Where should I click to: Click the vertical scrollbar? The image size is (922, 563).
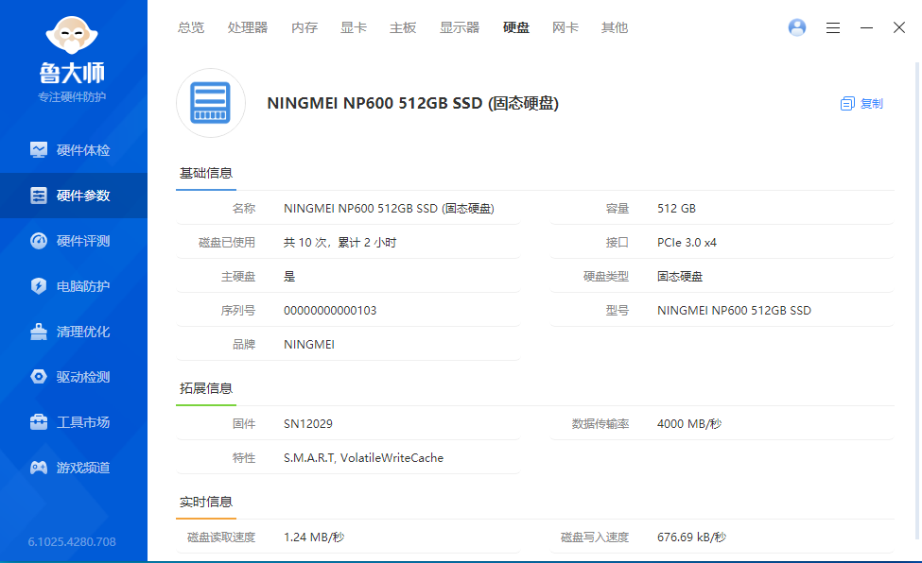916,299
